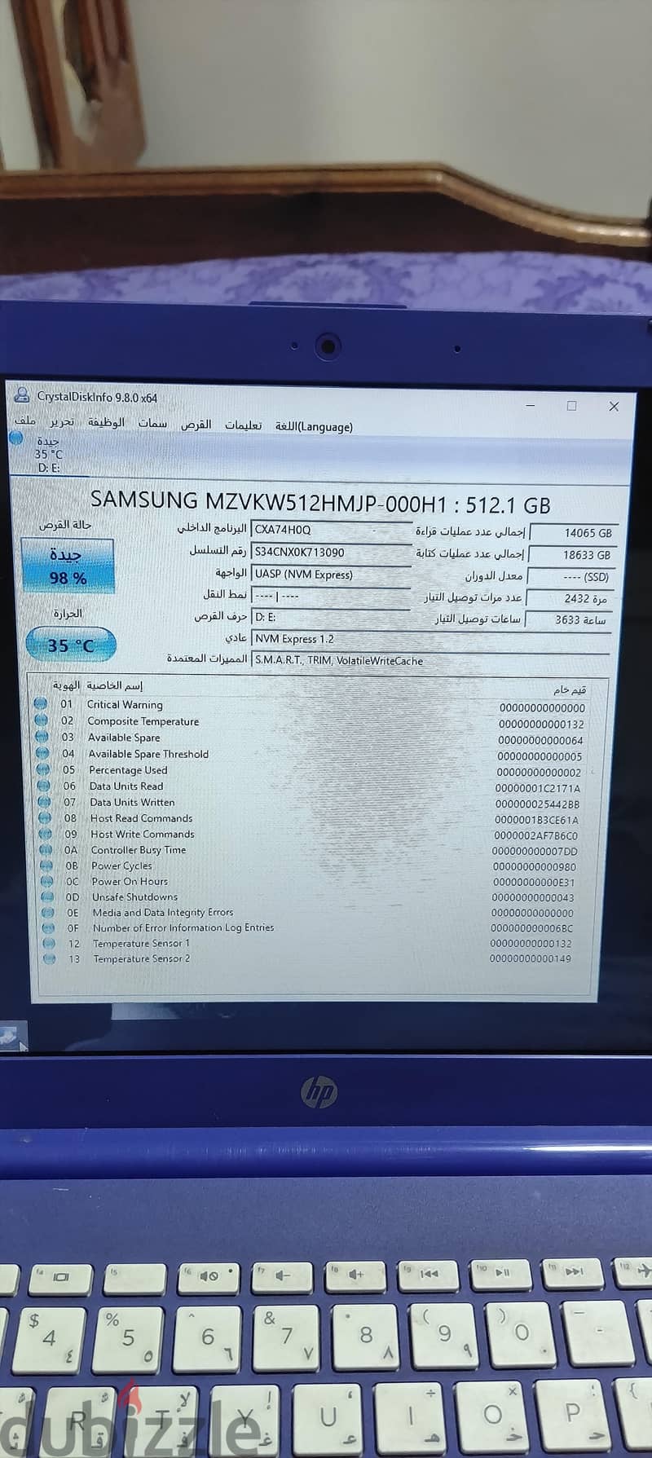The image size is (652, 1458).
Task: Click status icon for Percentage Used row
Action: point(44,769)
